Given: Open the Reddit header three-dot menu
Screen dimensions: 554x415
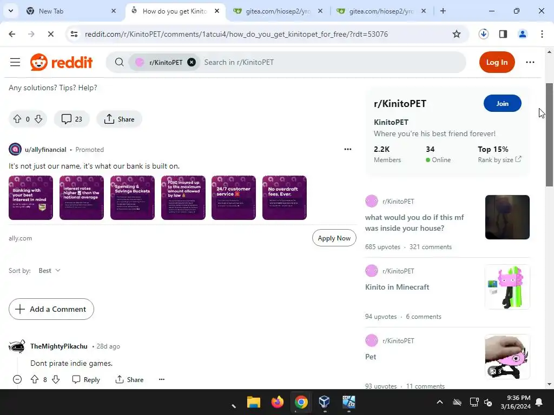Looking at the screenshot, I should click(x=530, y=63).
